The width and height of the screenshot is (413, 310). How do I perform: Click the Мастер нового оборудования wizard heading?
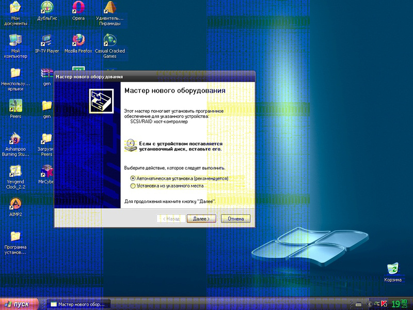coord(175,91)
